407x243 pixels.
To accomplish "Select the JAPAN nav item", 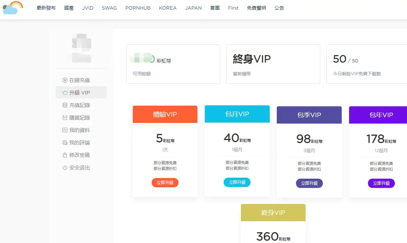I will click(x=193, y=8).
